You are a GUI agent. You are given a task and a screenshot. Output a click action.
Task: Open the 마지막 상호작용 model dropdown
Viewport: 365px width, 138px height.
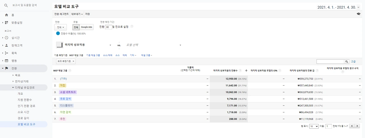[88, 45]
